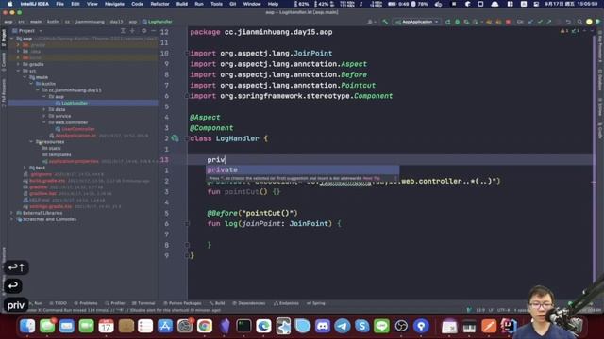Open the Python Packages tool window tab

tap(182, 303)
